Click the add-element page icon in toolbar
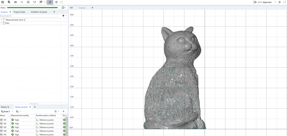The width and height of the screenshot is (287, 136). 9,2
